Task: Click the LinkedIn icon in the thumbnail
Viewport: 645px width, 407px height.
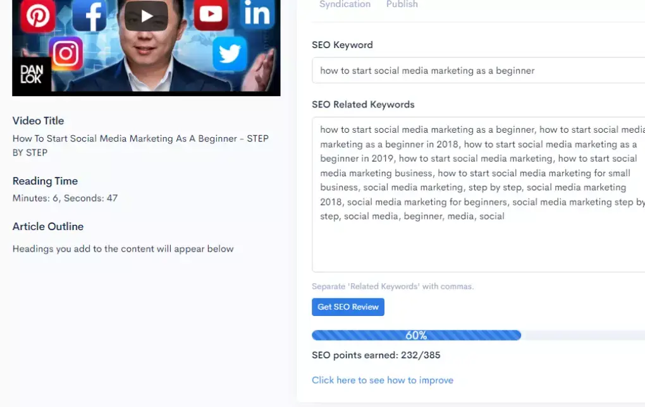Action: tap(257, 13)
